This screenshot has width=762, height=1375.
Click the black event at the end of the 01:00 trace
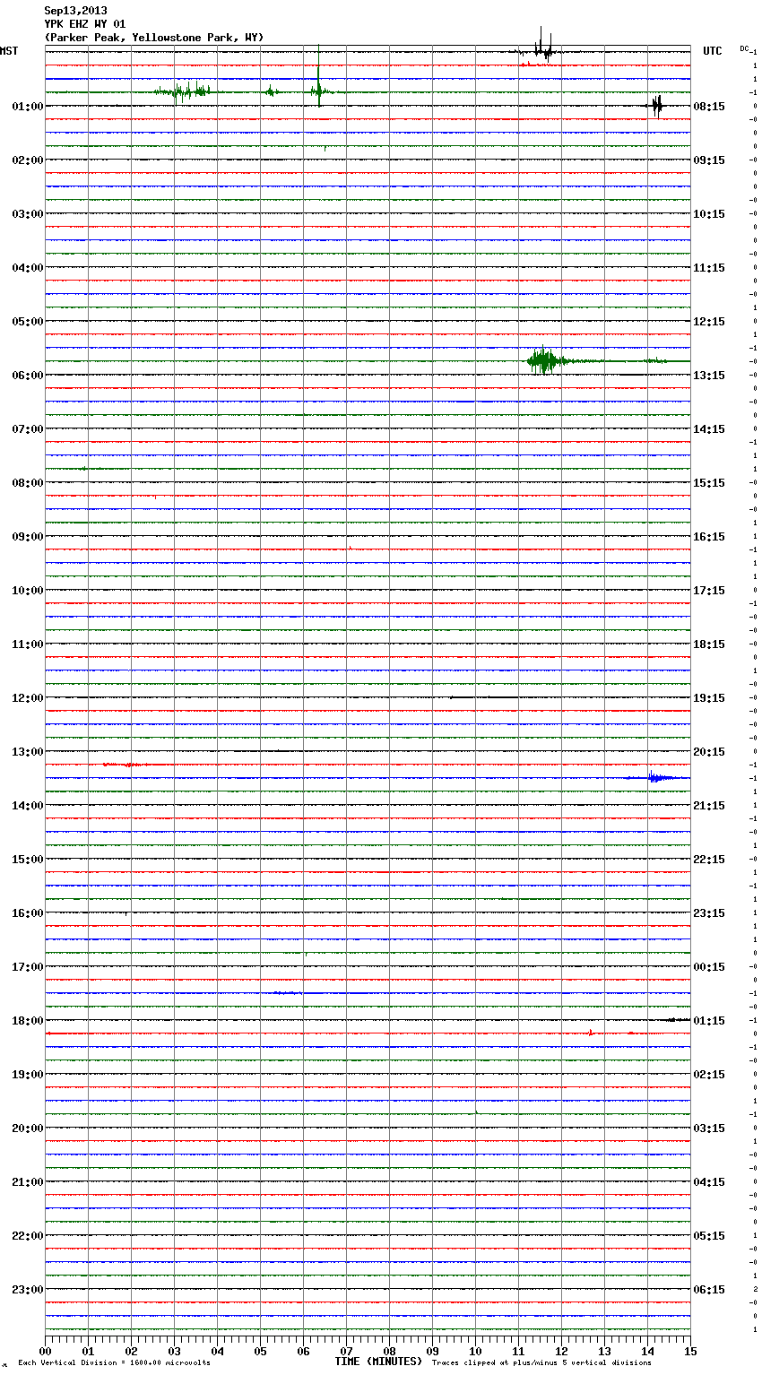pos(656,106)
